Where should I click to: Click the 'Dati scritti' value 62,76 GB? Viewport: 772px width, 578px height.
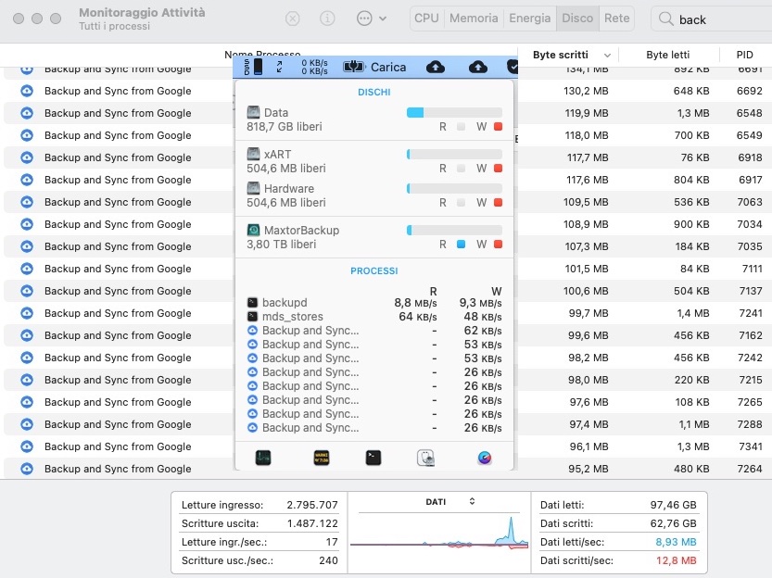coord(673,523)
